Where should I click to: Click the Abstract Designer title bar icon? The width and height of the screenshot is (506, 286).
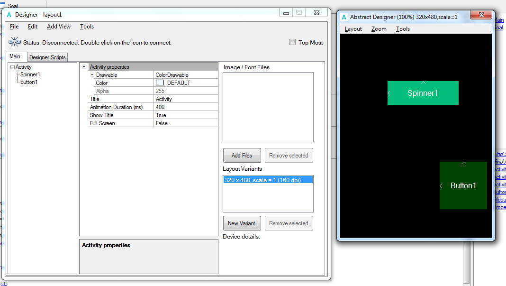tap(343, 17)
